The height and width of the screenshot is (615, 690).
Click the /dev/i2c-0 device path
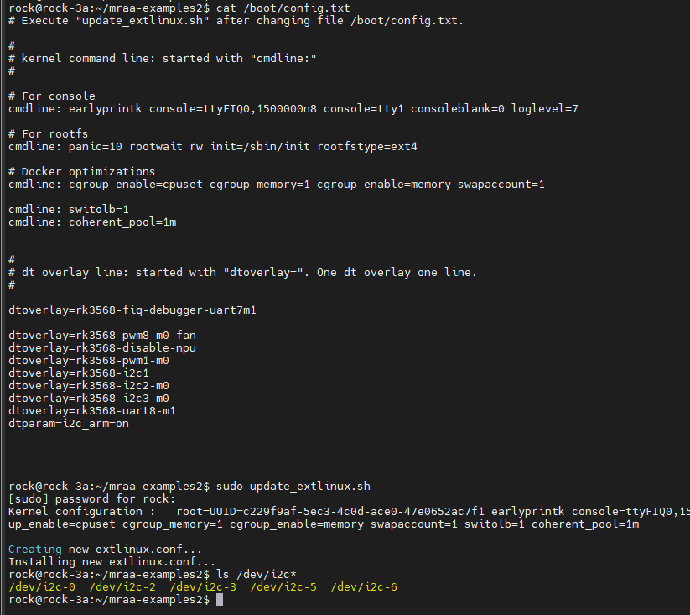click(42, 587)
